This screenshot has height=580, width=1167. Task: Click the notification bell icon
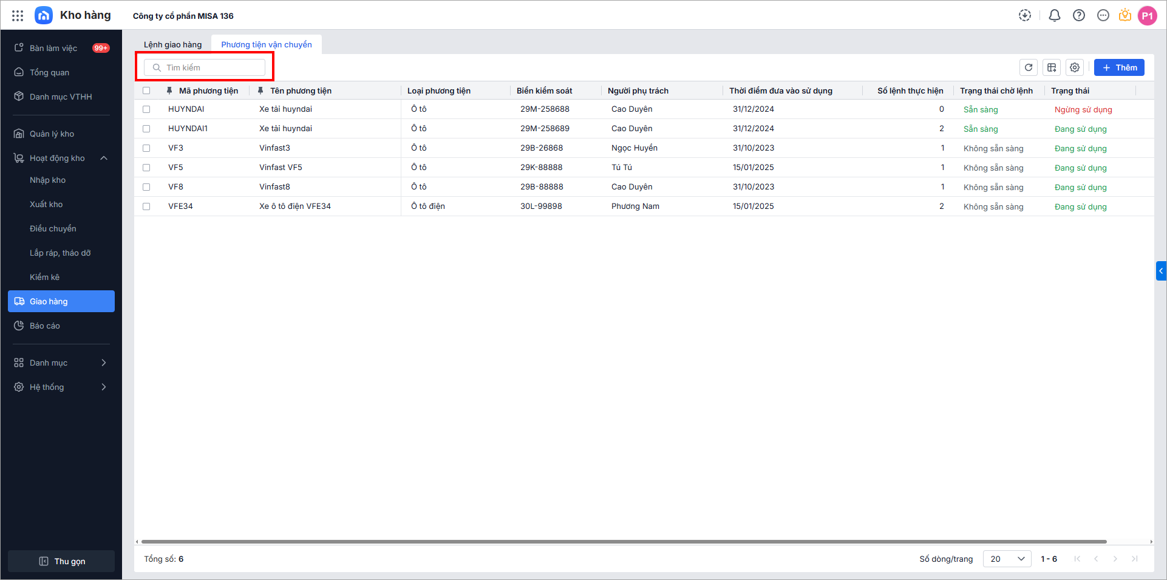pyautogui.click(x=1055, y=16)
